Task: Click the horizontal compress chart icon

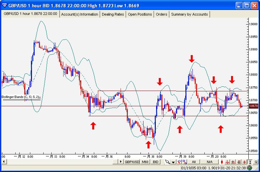Action: click(227, 162)
